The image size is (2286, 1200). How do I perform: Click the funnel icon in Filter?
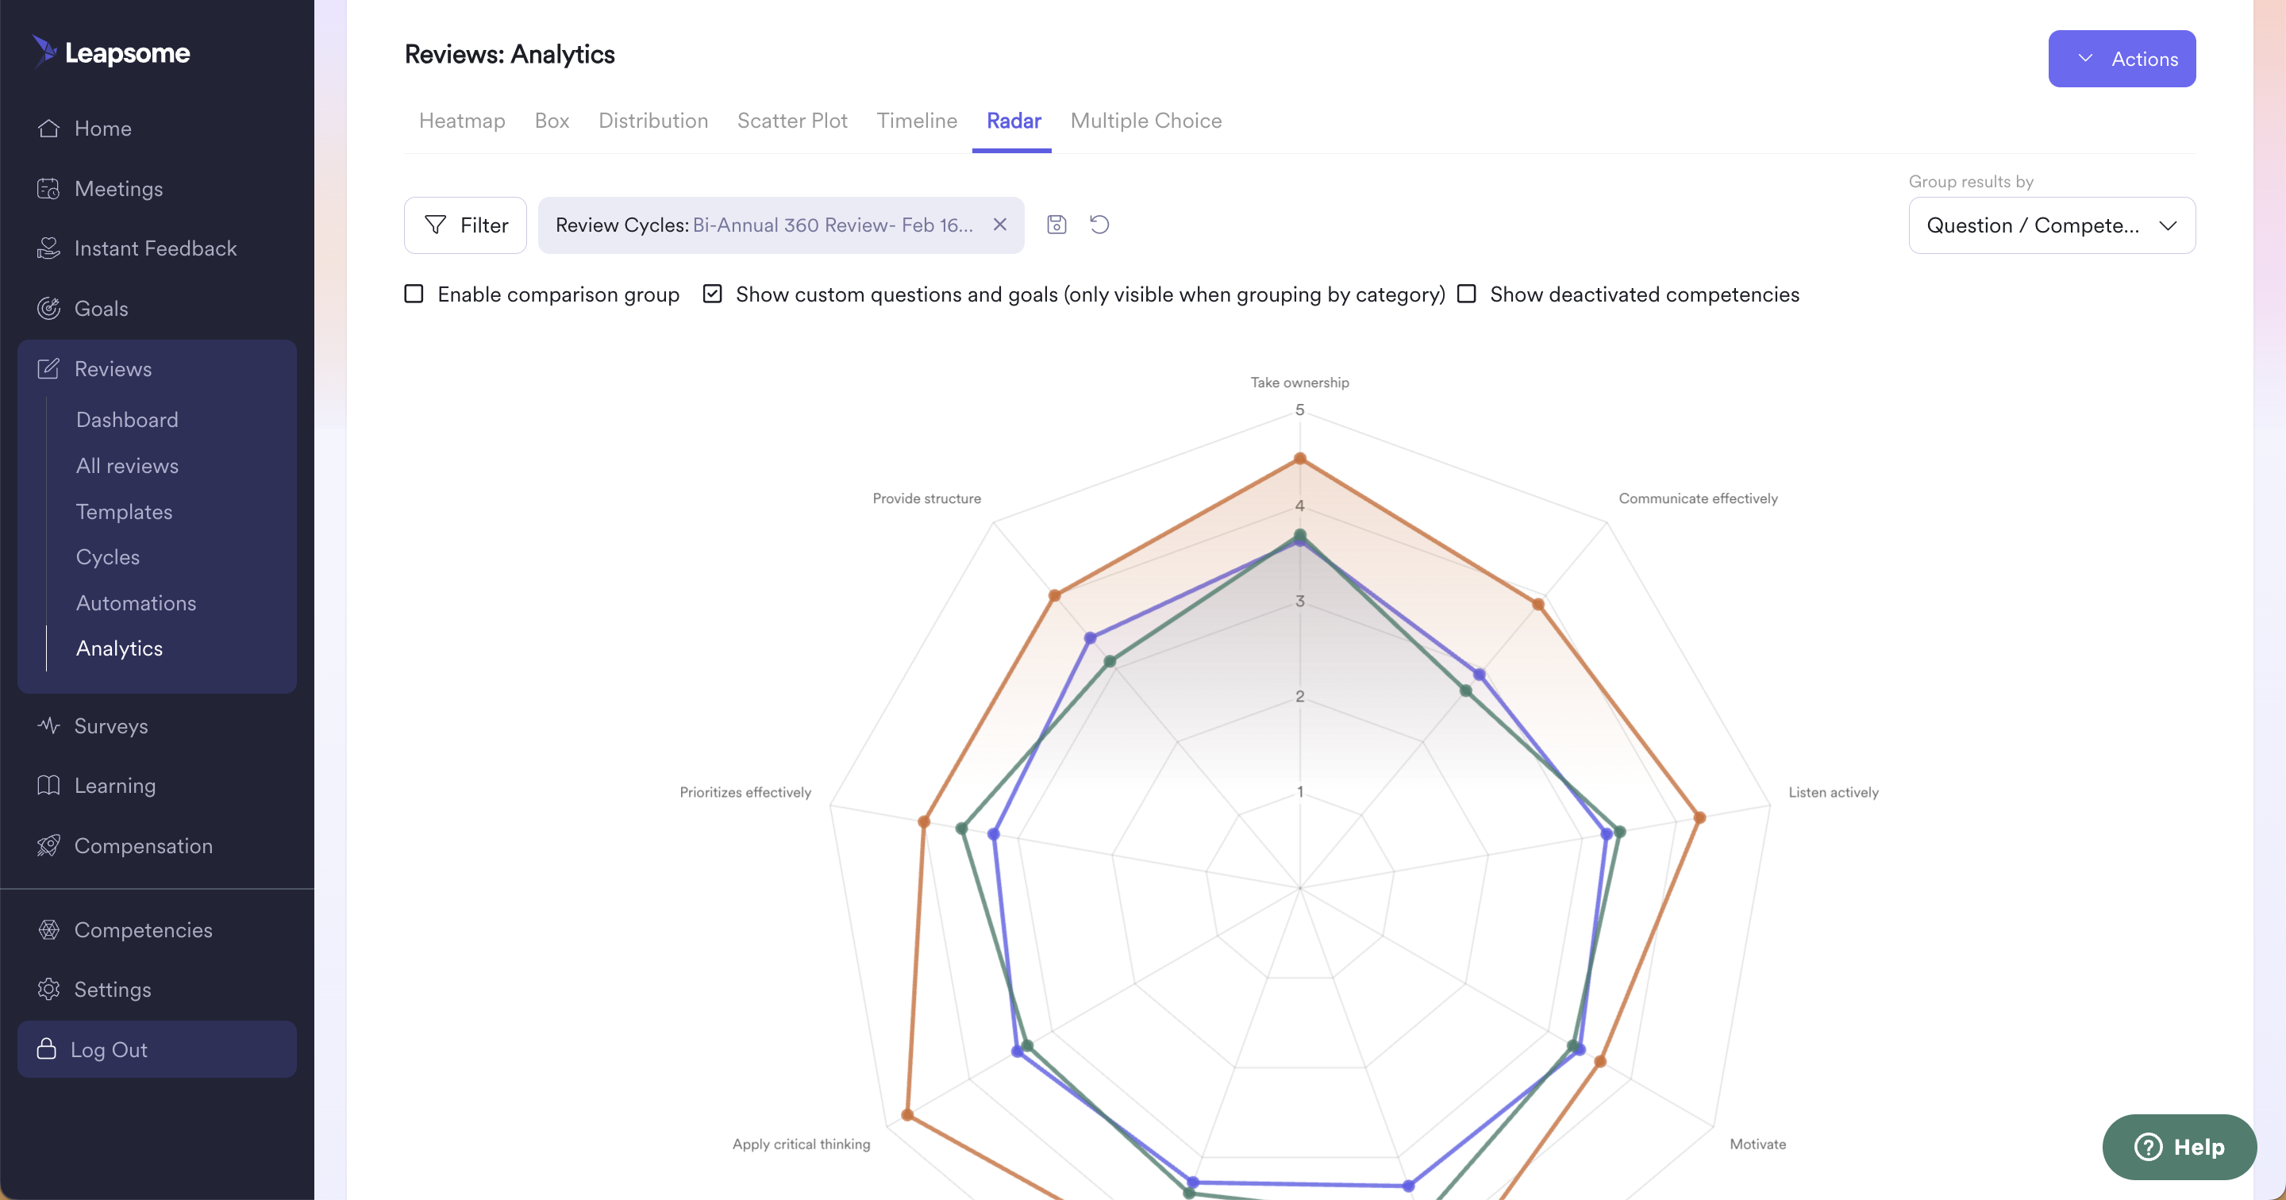coord(436,225)
